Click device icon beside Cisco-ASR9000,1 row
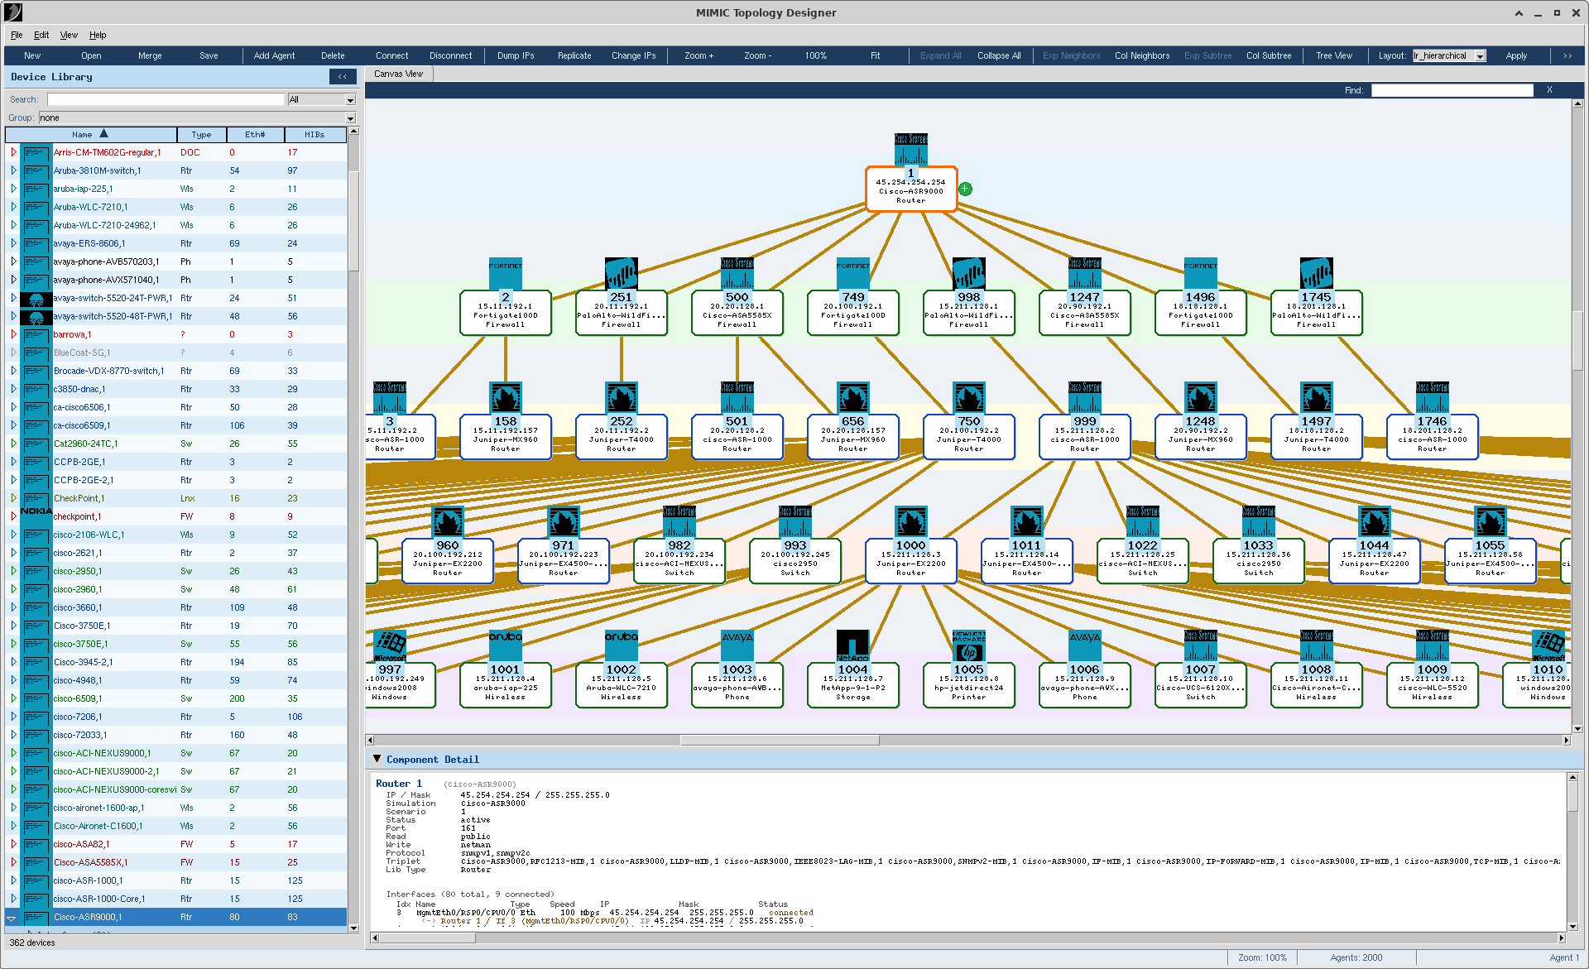Viewport: 1589px width, 969px height. [x=36, y=917]
